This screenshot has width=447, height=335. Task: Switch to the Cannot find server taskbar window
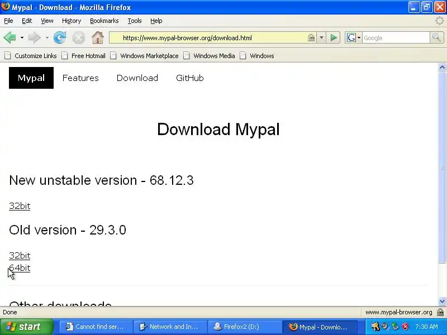96,327
